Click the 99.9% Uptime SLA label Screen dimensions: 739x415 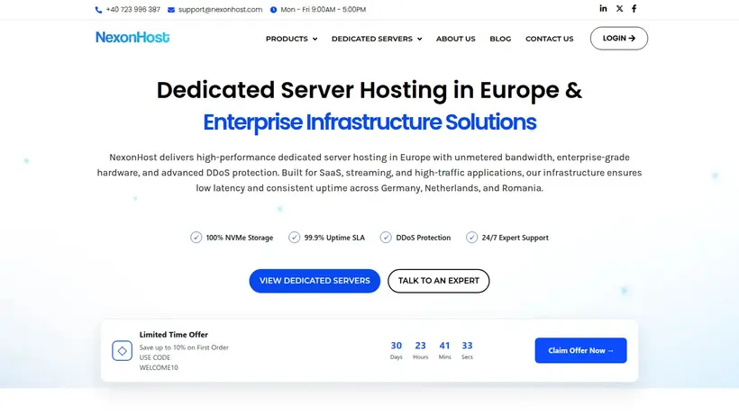pyautogui.click(x=334, y=238)
